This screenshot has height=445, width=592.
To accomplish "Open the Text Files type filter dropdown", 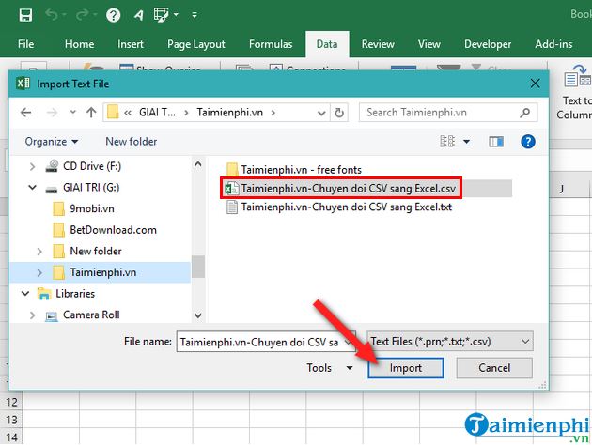I will pyautogui.click(x=450, y=342).
